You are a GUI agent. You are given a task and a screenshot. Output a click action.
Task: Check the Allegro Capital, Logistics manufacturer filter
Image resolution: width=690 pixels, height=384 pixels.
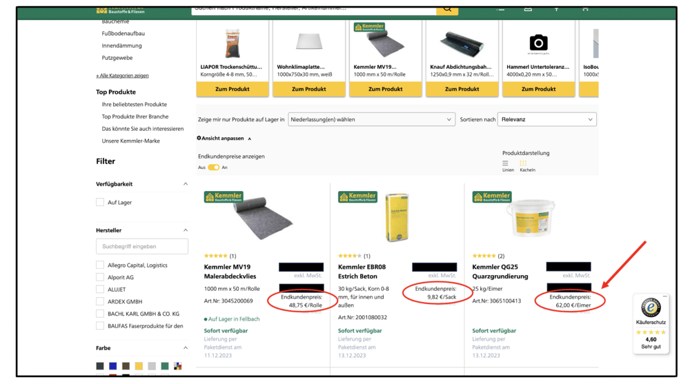pos(100,265)
